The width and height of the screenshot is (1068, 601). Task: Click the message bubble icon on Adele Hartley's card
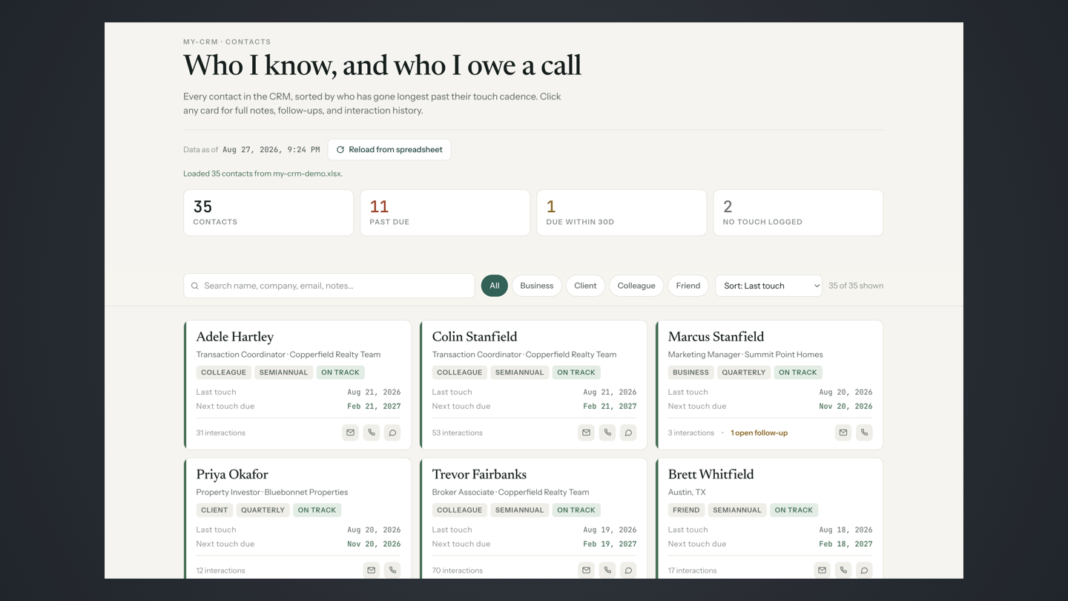point(392,433)
